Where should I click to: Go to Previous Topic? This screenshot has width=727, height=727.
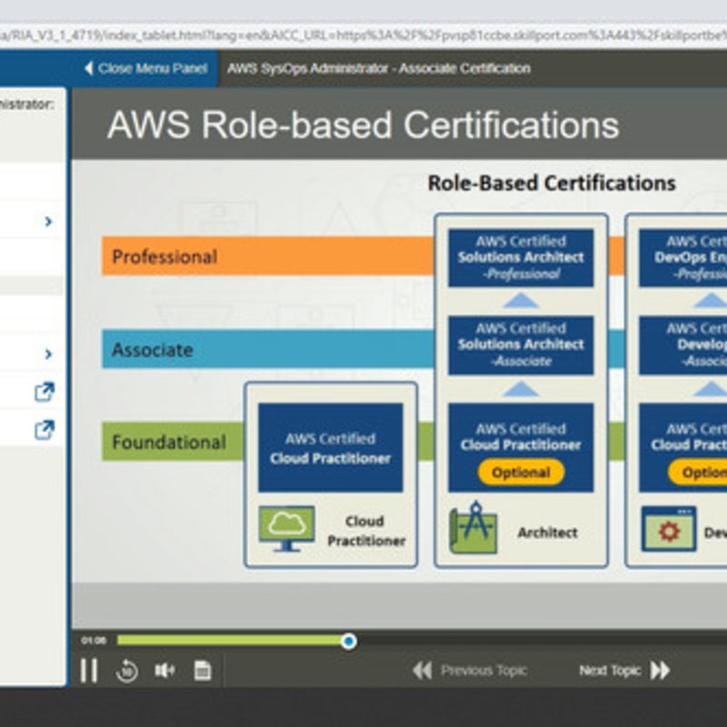tap(470, 671)
